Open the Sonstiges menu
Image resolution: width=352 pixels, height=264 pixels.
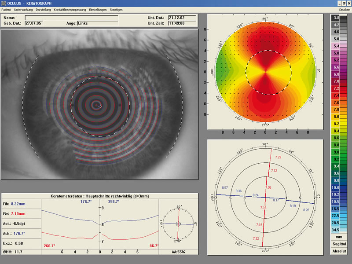(116, 10)
